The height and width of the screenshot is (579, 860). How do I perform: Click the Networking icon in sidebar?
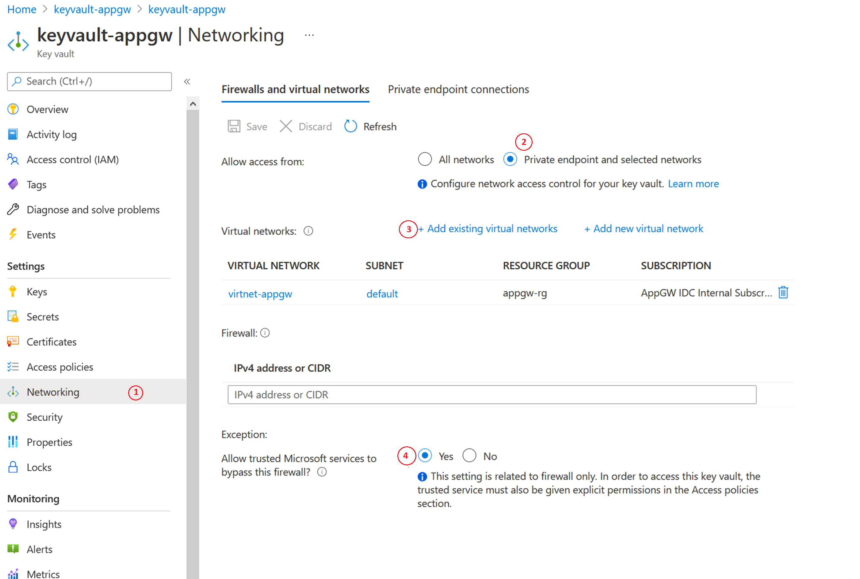pos(13,392)
